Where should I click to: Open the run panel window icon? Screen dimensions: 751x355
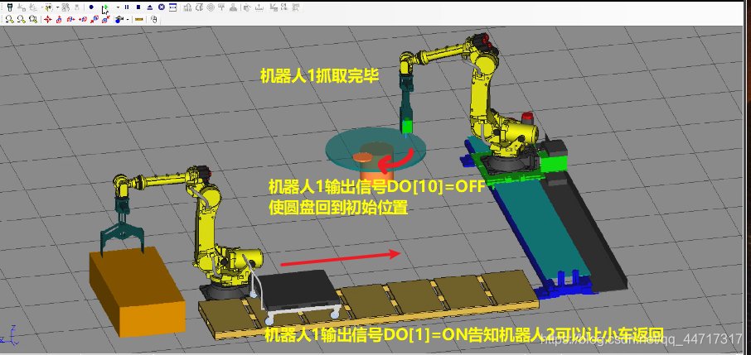[x=173, y=7]
